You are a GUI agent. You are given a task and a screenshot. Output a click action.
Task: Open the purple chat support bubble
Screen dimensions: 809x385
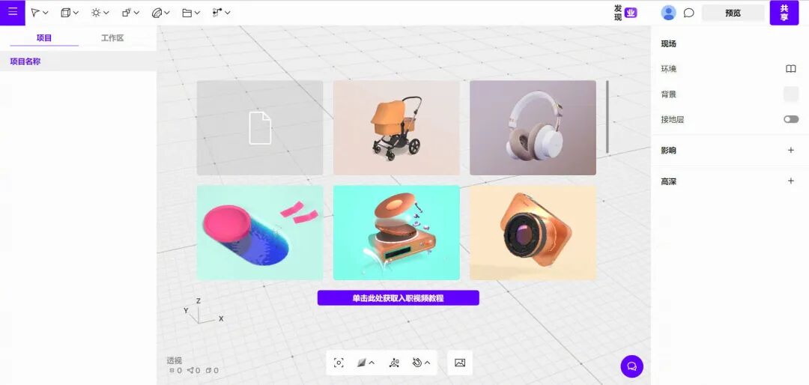point(631,366)
